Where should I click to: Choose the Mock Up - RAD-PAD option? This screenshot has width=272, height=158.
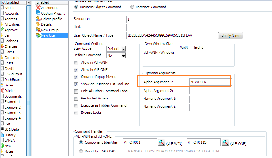coord(81,151)
